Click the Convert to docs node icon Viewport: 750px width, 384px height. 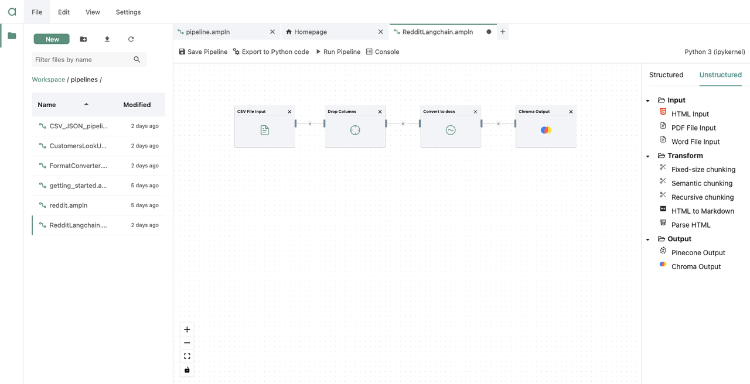[x=451, y=131]
